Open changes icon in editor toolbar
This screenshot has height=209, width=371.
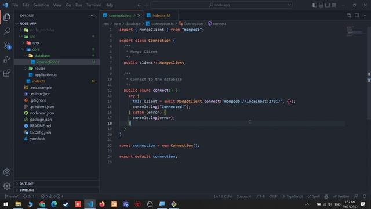pos(349,16)
